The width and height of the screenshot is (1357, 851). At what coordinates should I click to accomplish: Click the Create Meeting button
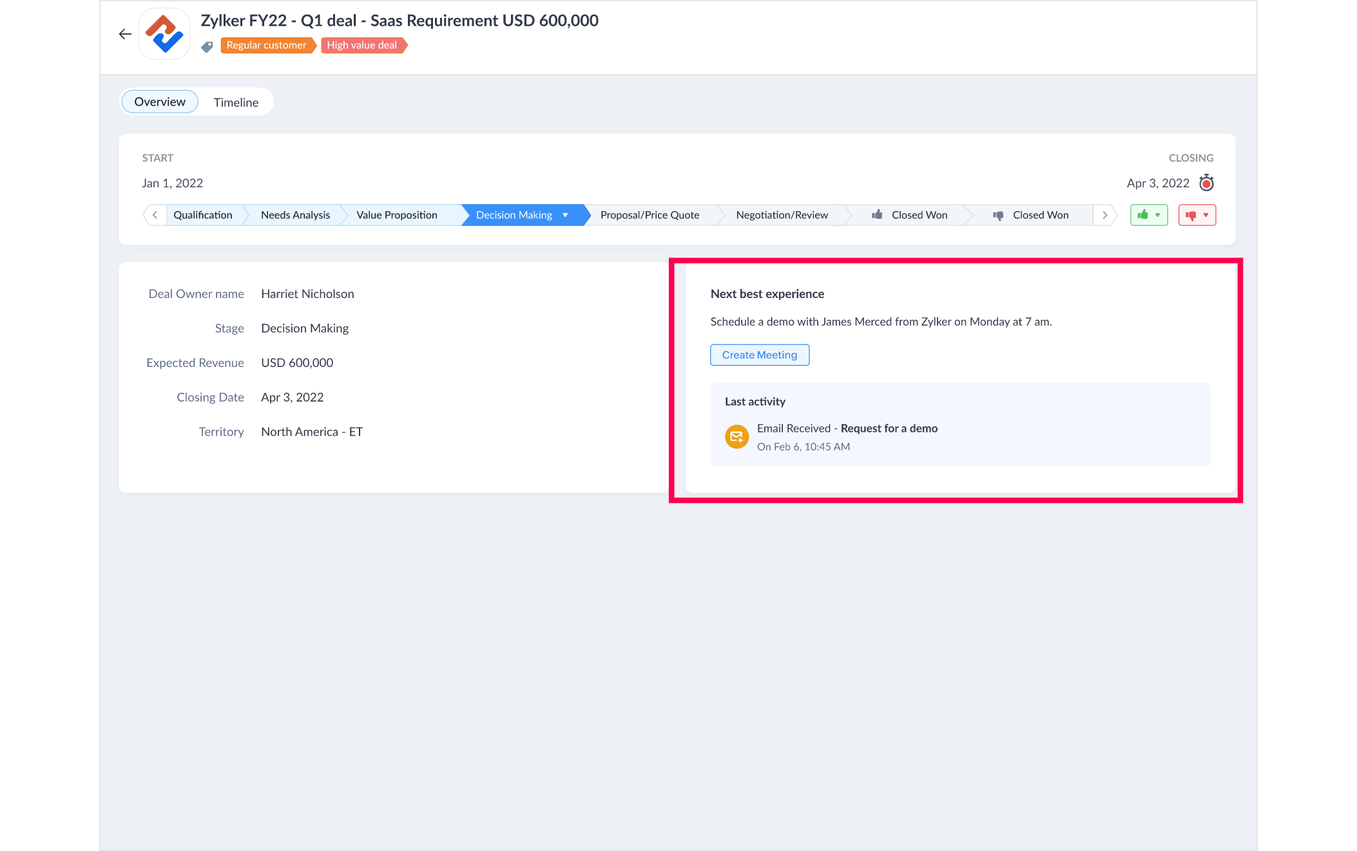(x=759, y=355)
